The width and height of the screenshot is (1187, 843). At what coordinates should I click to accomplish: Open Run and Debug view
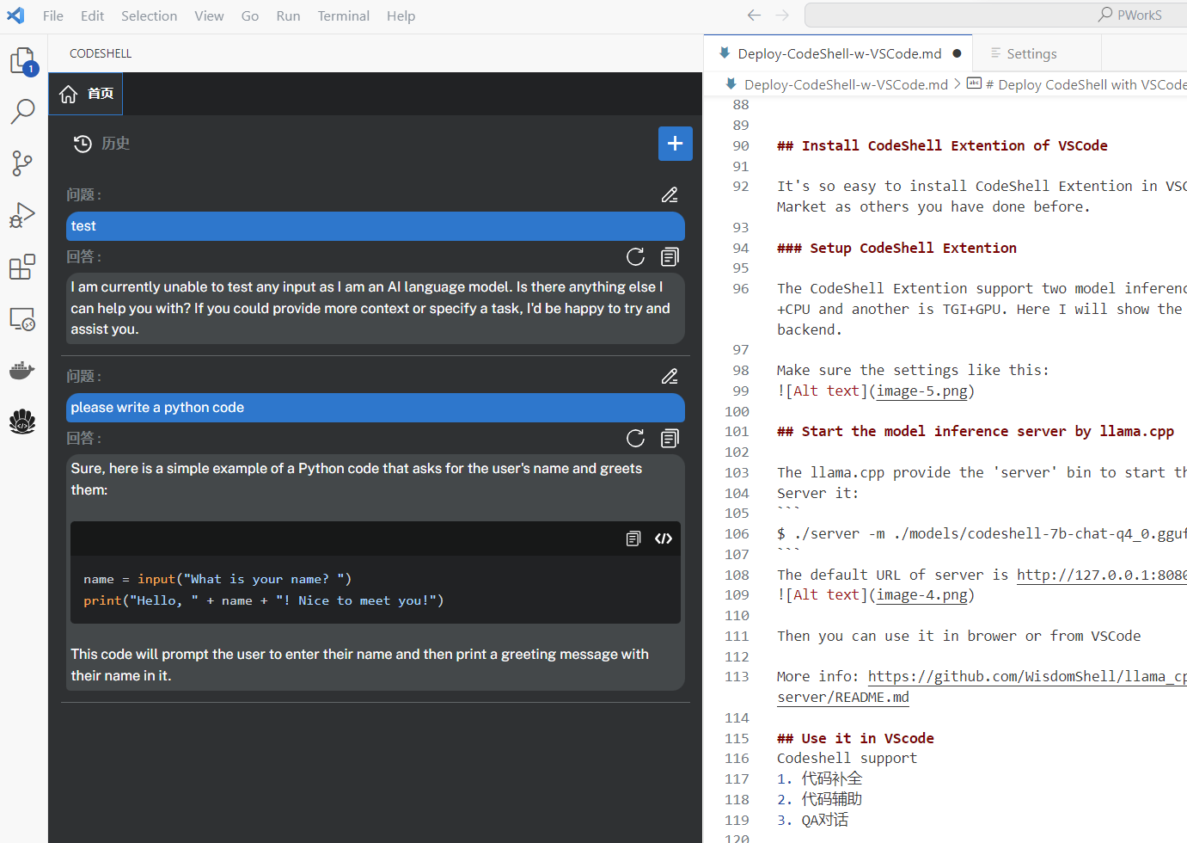[23, 215]
